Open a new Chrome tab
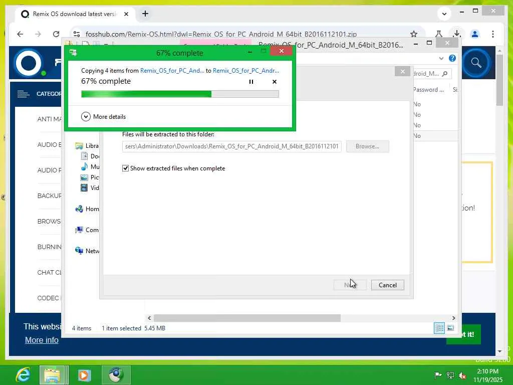Image resolution: width=513 pixels, height=385 pixels. click(x=145, y=14)
